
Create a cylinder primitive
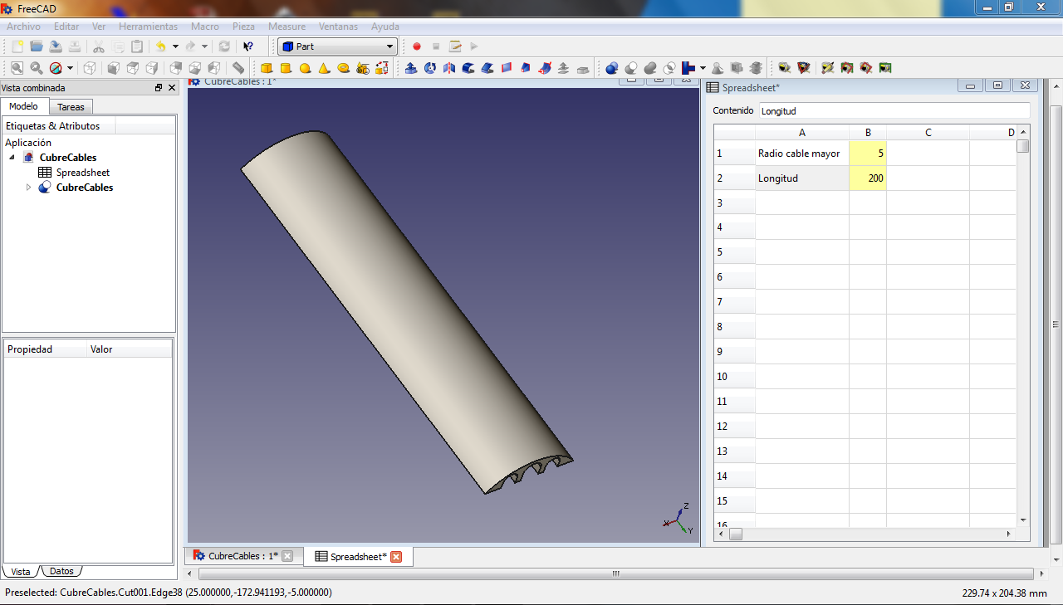286,68
